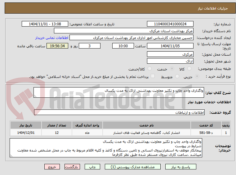The image size is (236, 175).
Task: Select the 'کالا' radio button
Action: [189, 69]
